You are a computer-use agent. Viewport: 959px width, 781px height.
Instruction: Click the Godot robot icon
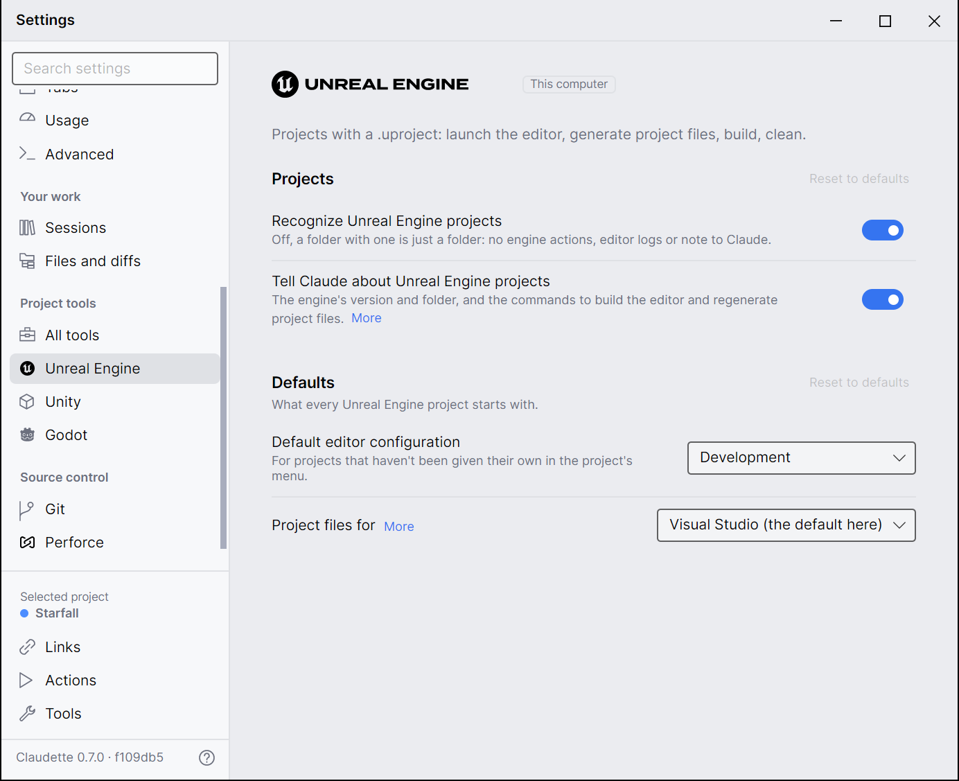point(27,435)
